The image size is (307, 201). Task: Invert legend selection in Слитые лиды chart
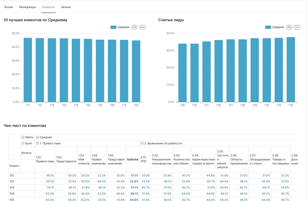[x=297, y=27]
